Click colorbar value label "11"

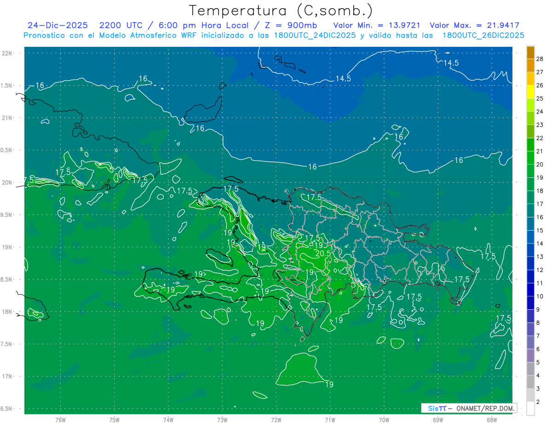pyautogui.click(x=540, y=283)
